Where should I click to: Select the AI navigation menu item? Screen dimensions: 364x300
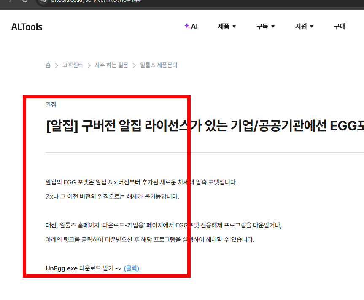[x=192, y=26]
